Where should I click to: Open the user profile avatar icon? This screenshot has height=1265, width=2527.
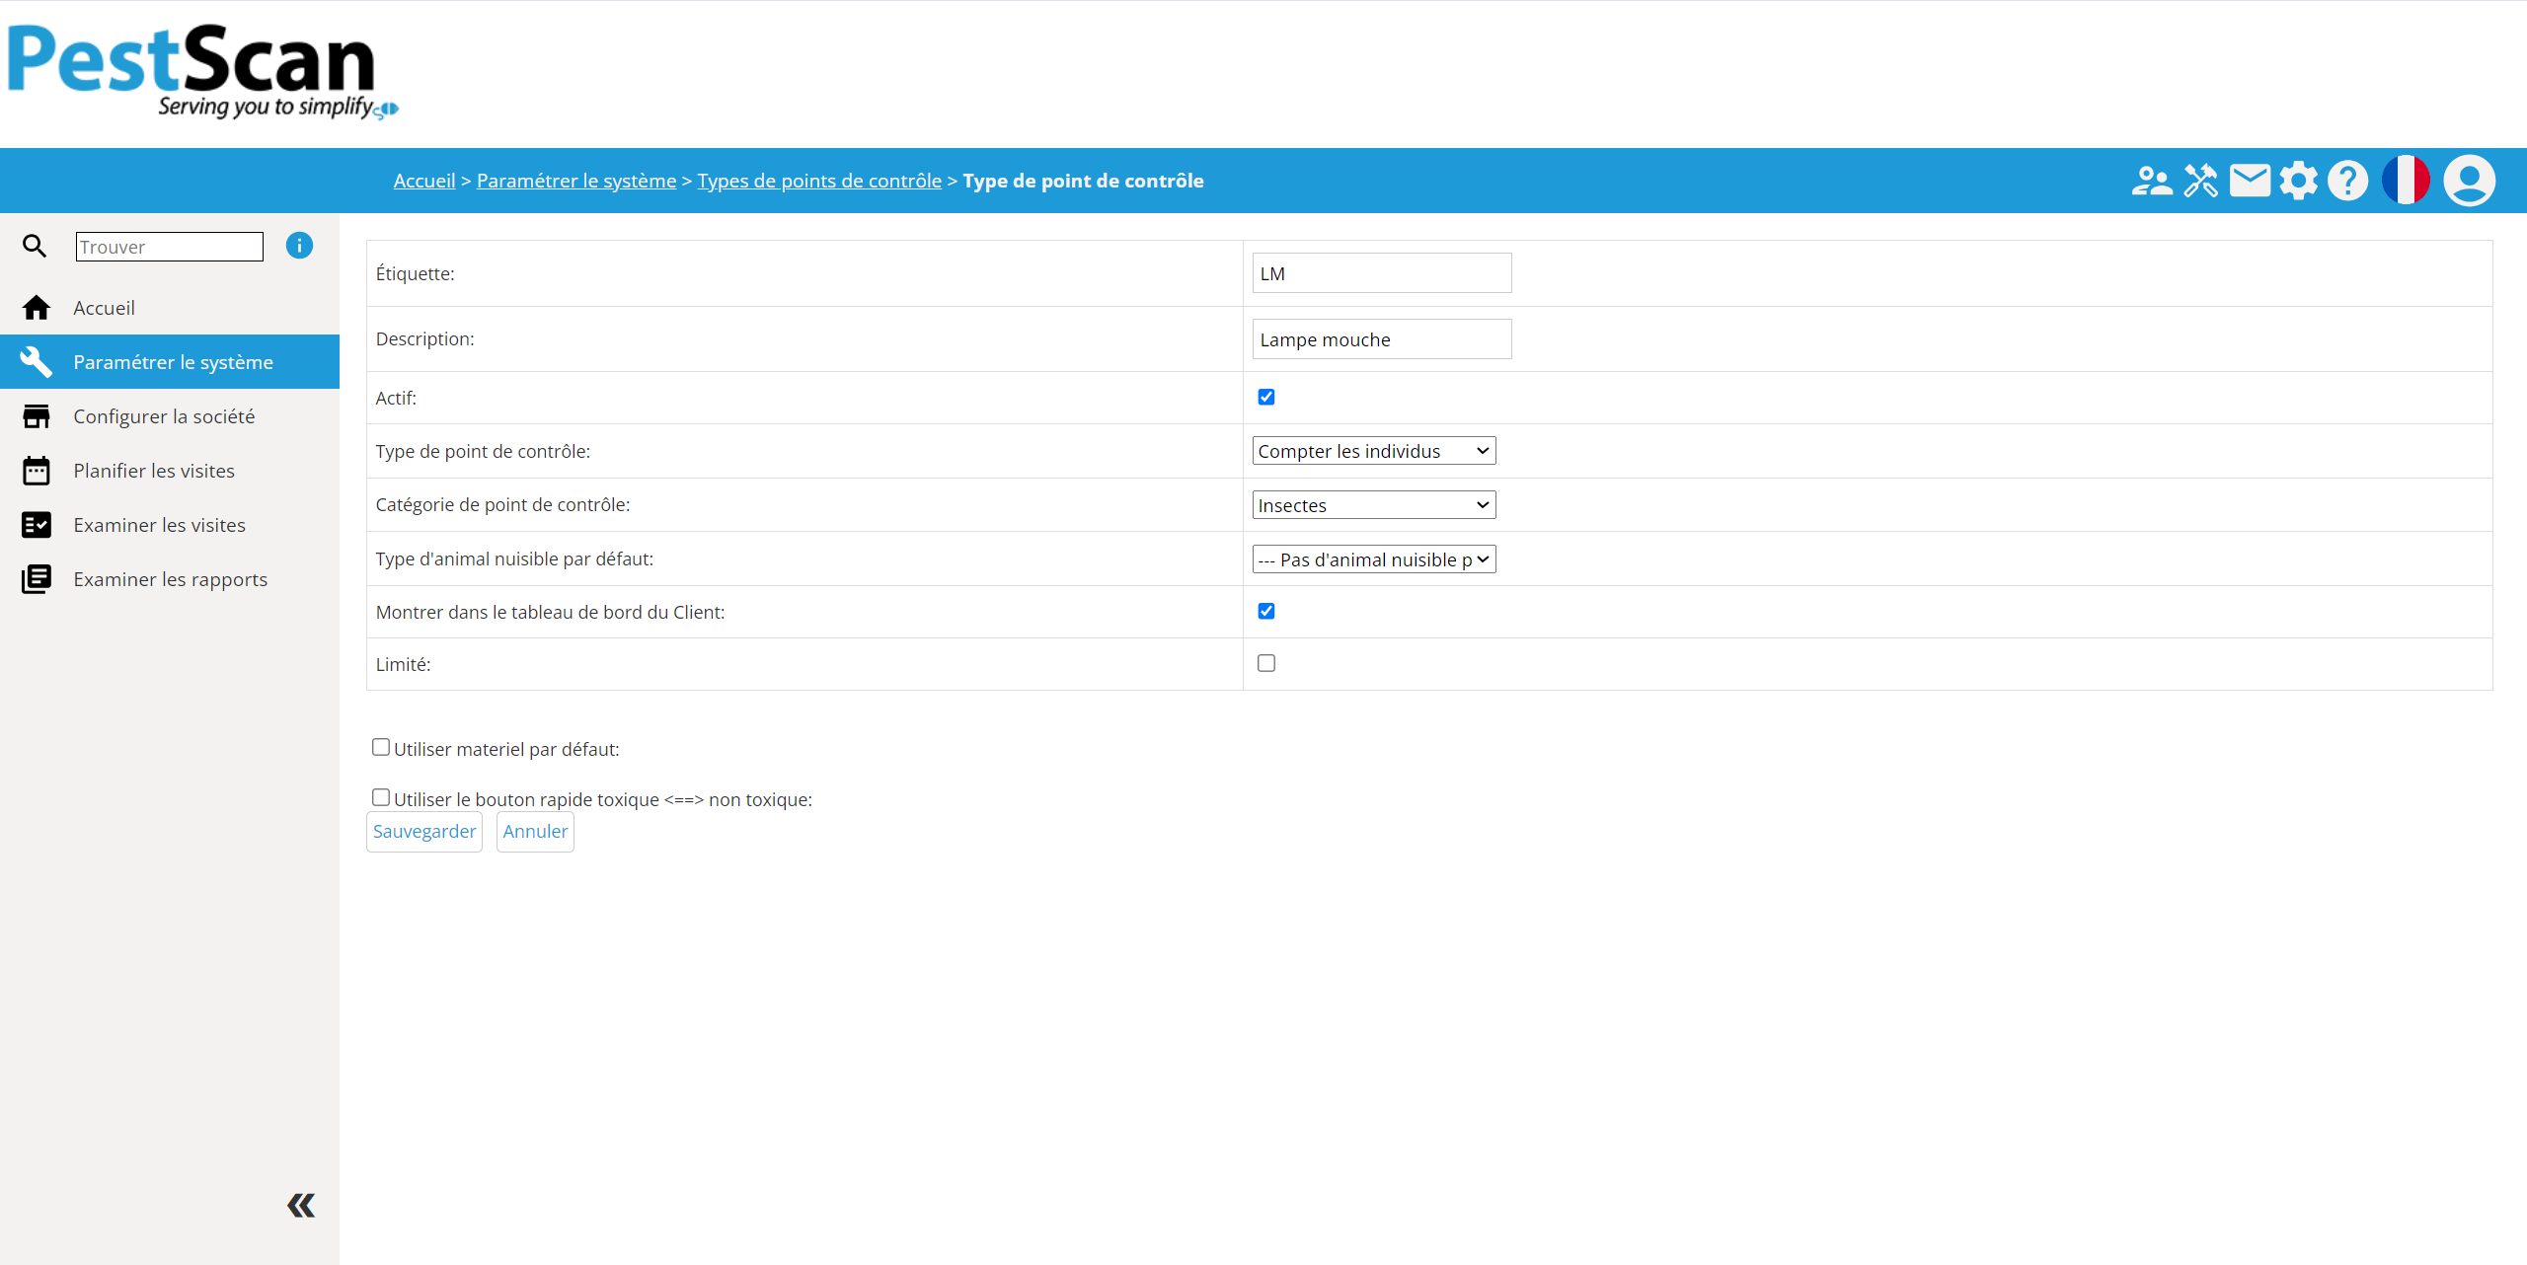coord(2469,181)
